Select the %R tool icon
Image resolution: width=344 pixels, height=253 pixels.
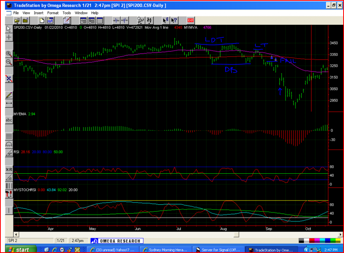(x=9, y=169)
